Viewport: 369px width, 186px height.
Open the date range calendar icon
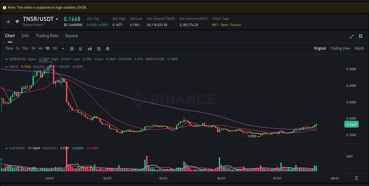(x=72, y=48)
